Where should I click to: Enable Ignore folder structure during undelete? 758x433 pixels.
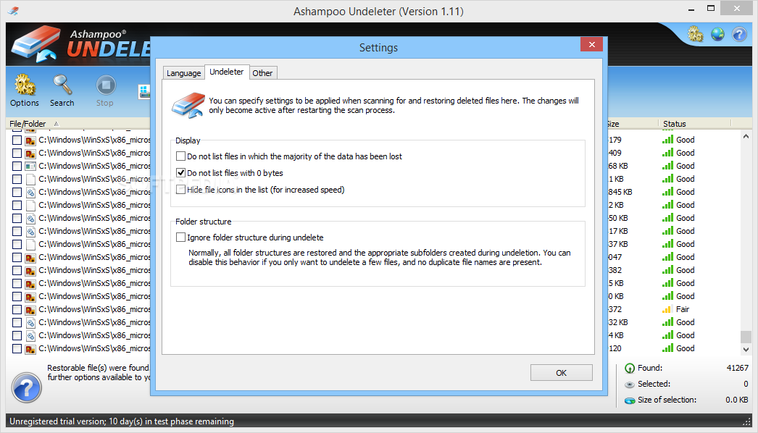point(180,237)
